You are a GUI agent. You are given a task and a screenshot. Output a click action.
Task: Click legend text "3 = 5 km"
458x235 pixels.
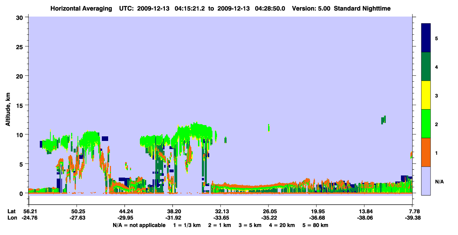point(250,225)
